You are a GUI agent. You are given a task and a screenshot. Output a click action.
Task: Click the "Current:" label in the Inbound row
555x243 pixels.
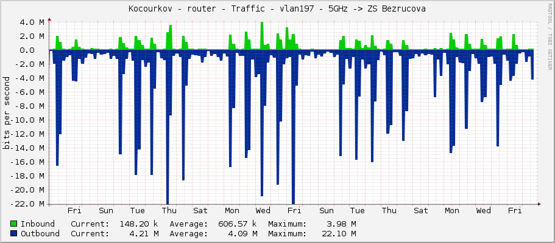tap(90, 224)
